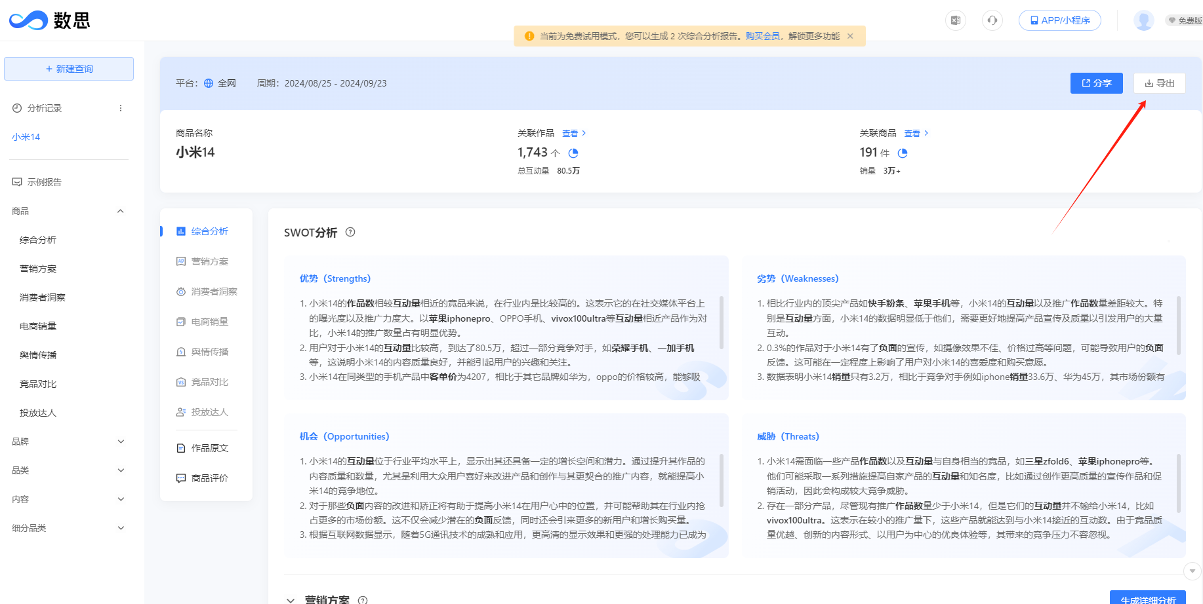Click the 生成详细分析 button
Image resolution: width=1203 pixels, height=604 pixels.
(1148, 597)
